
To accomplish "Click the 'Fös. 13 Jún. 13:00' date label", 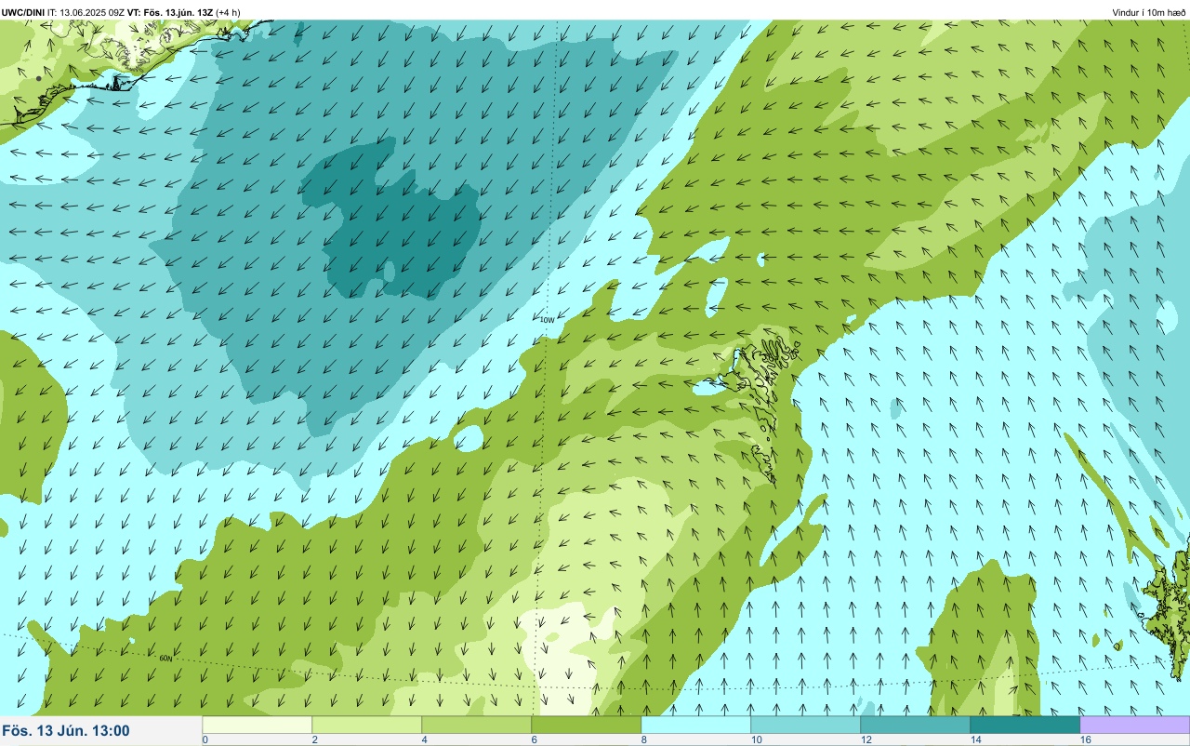I will point(66,731).
